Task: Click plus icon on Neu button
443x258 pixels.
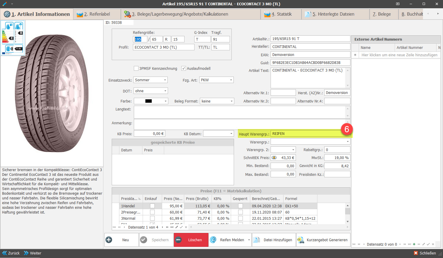Action: point(109,240)
